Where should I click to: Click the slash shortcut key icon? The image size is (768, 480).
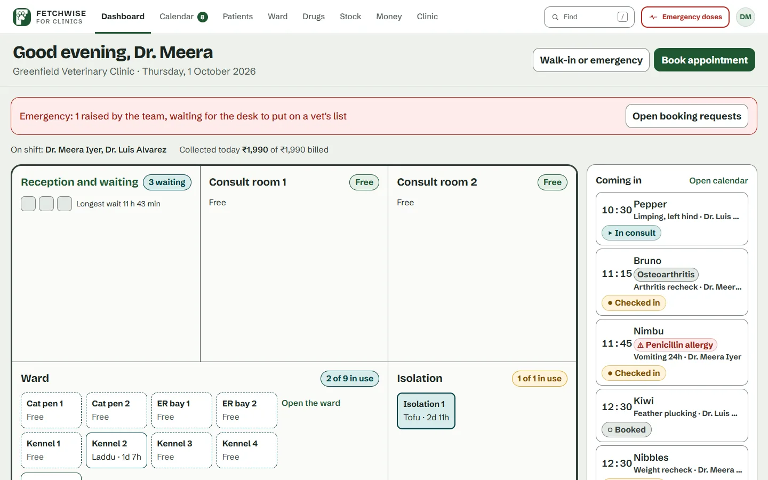click(622, 17)
